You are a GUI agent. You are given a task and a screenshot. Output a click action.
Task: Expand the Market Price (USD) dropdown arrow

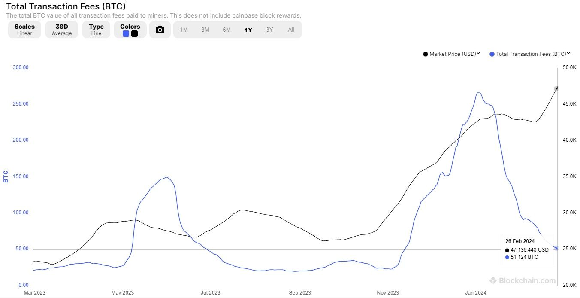(x=479, y=54)
